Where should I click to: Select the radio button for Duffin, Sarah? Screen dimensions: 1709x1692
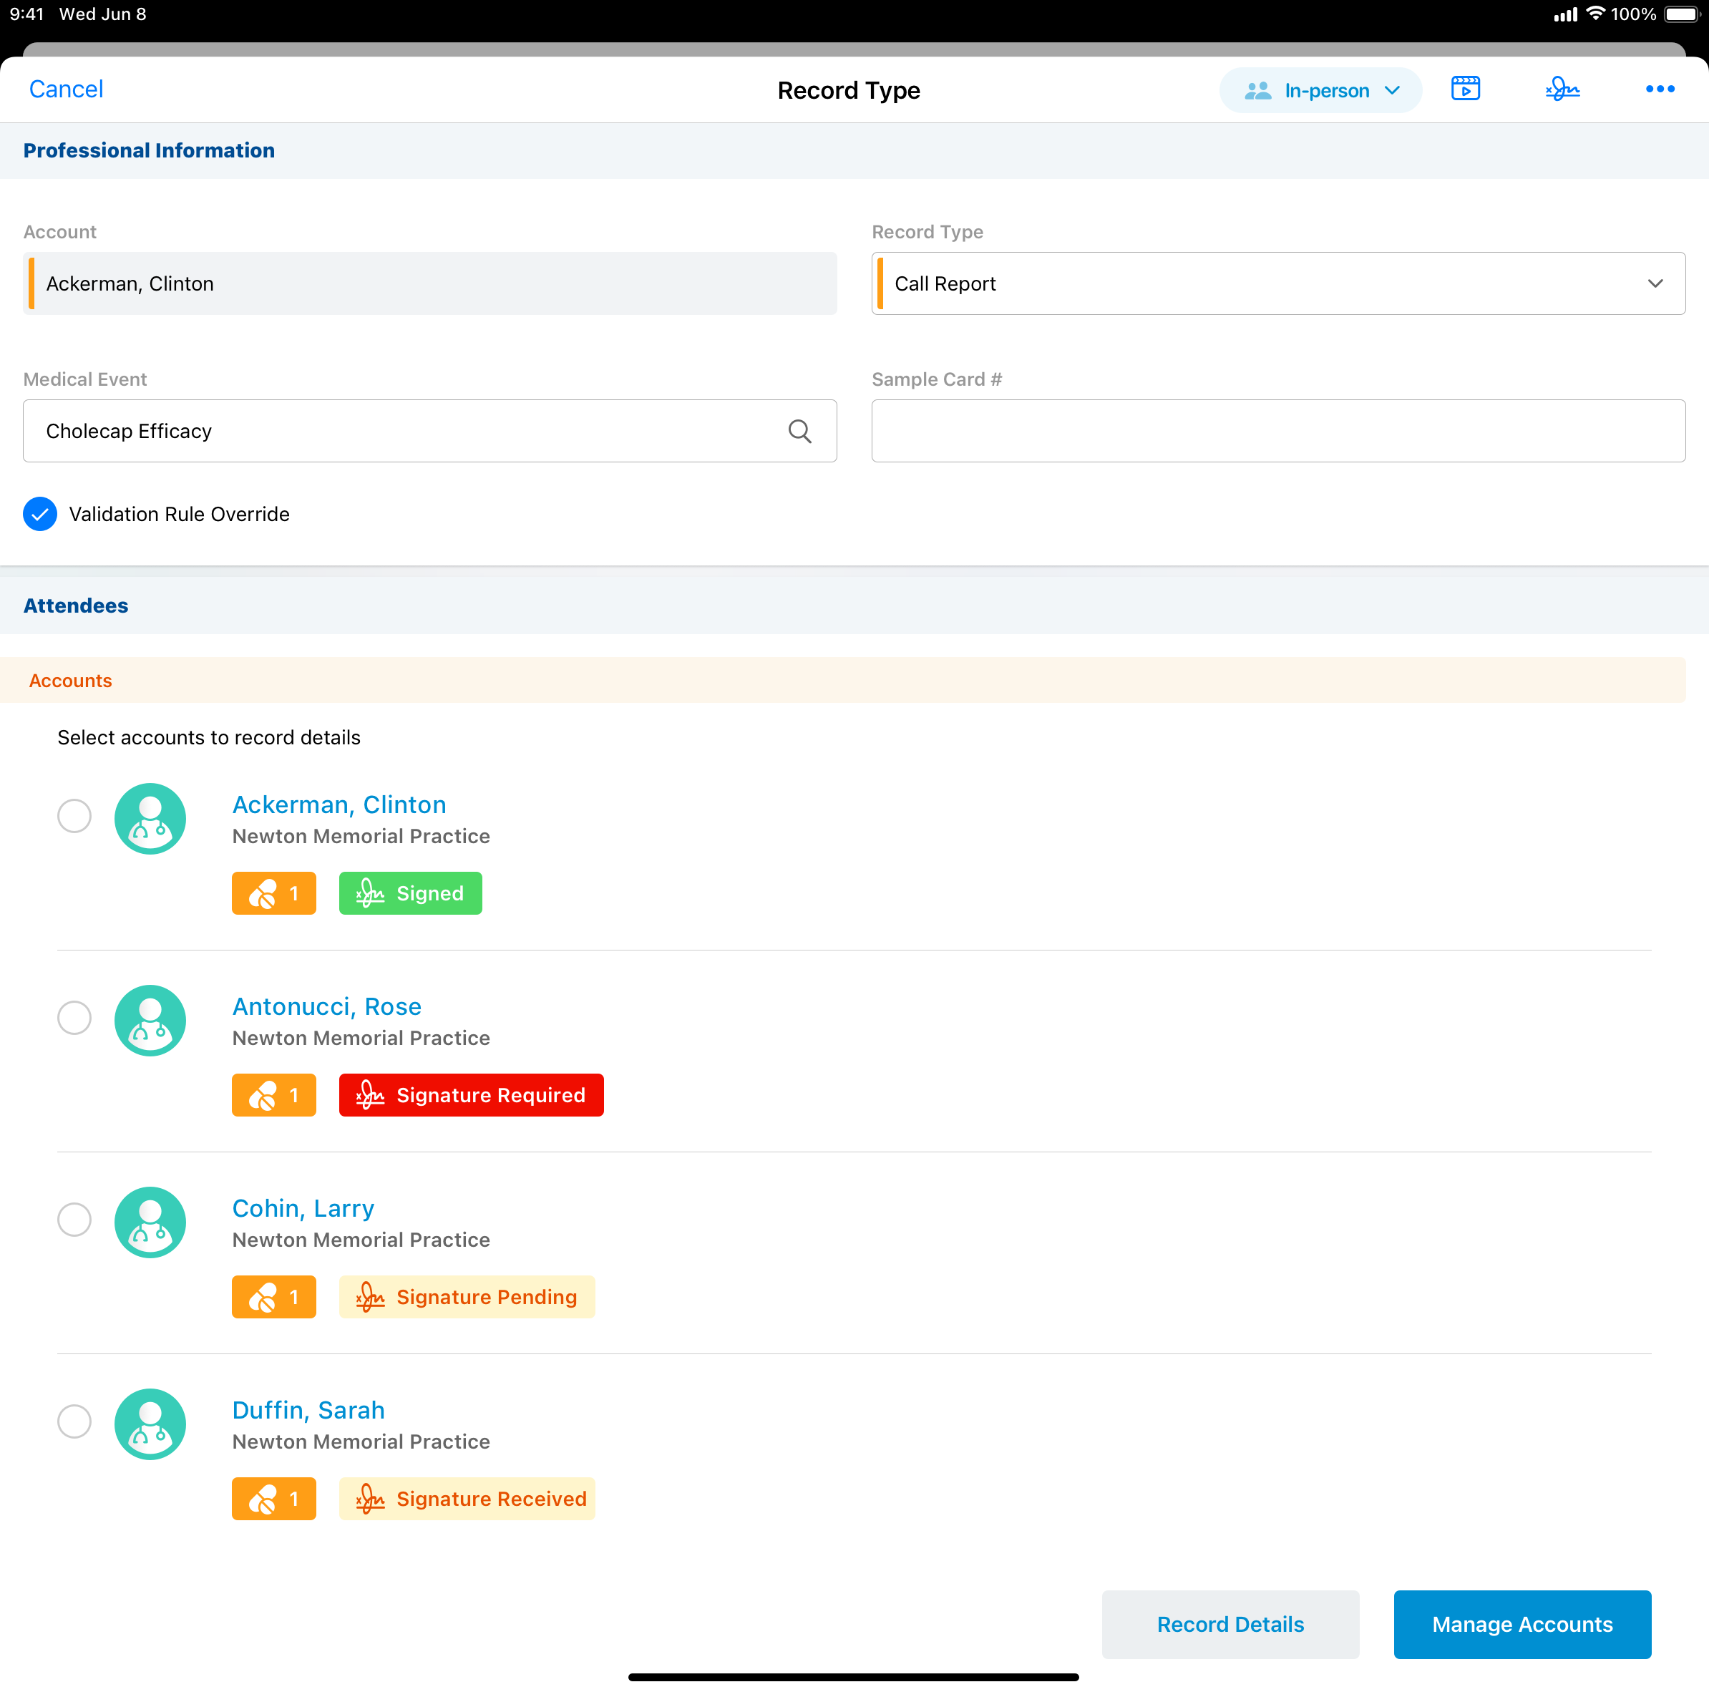point(74,1421)
